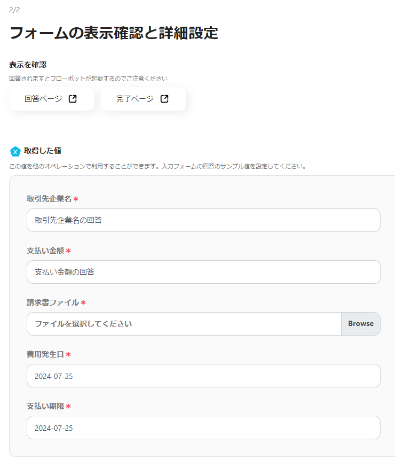The image size is (395, 466).
Task: Open the 回答ページ preview
Action: pyautogui.click(x=51, y=98)
